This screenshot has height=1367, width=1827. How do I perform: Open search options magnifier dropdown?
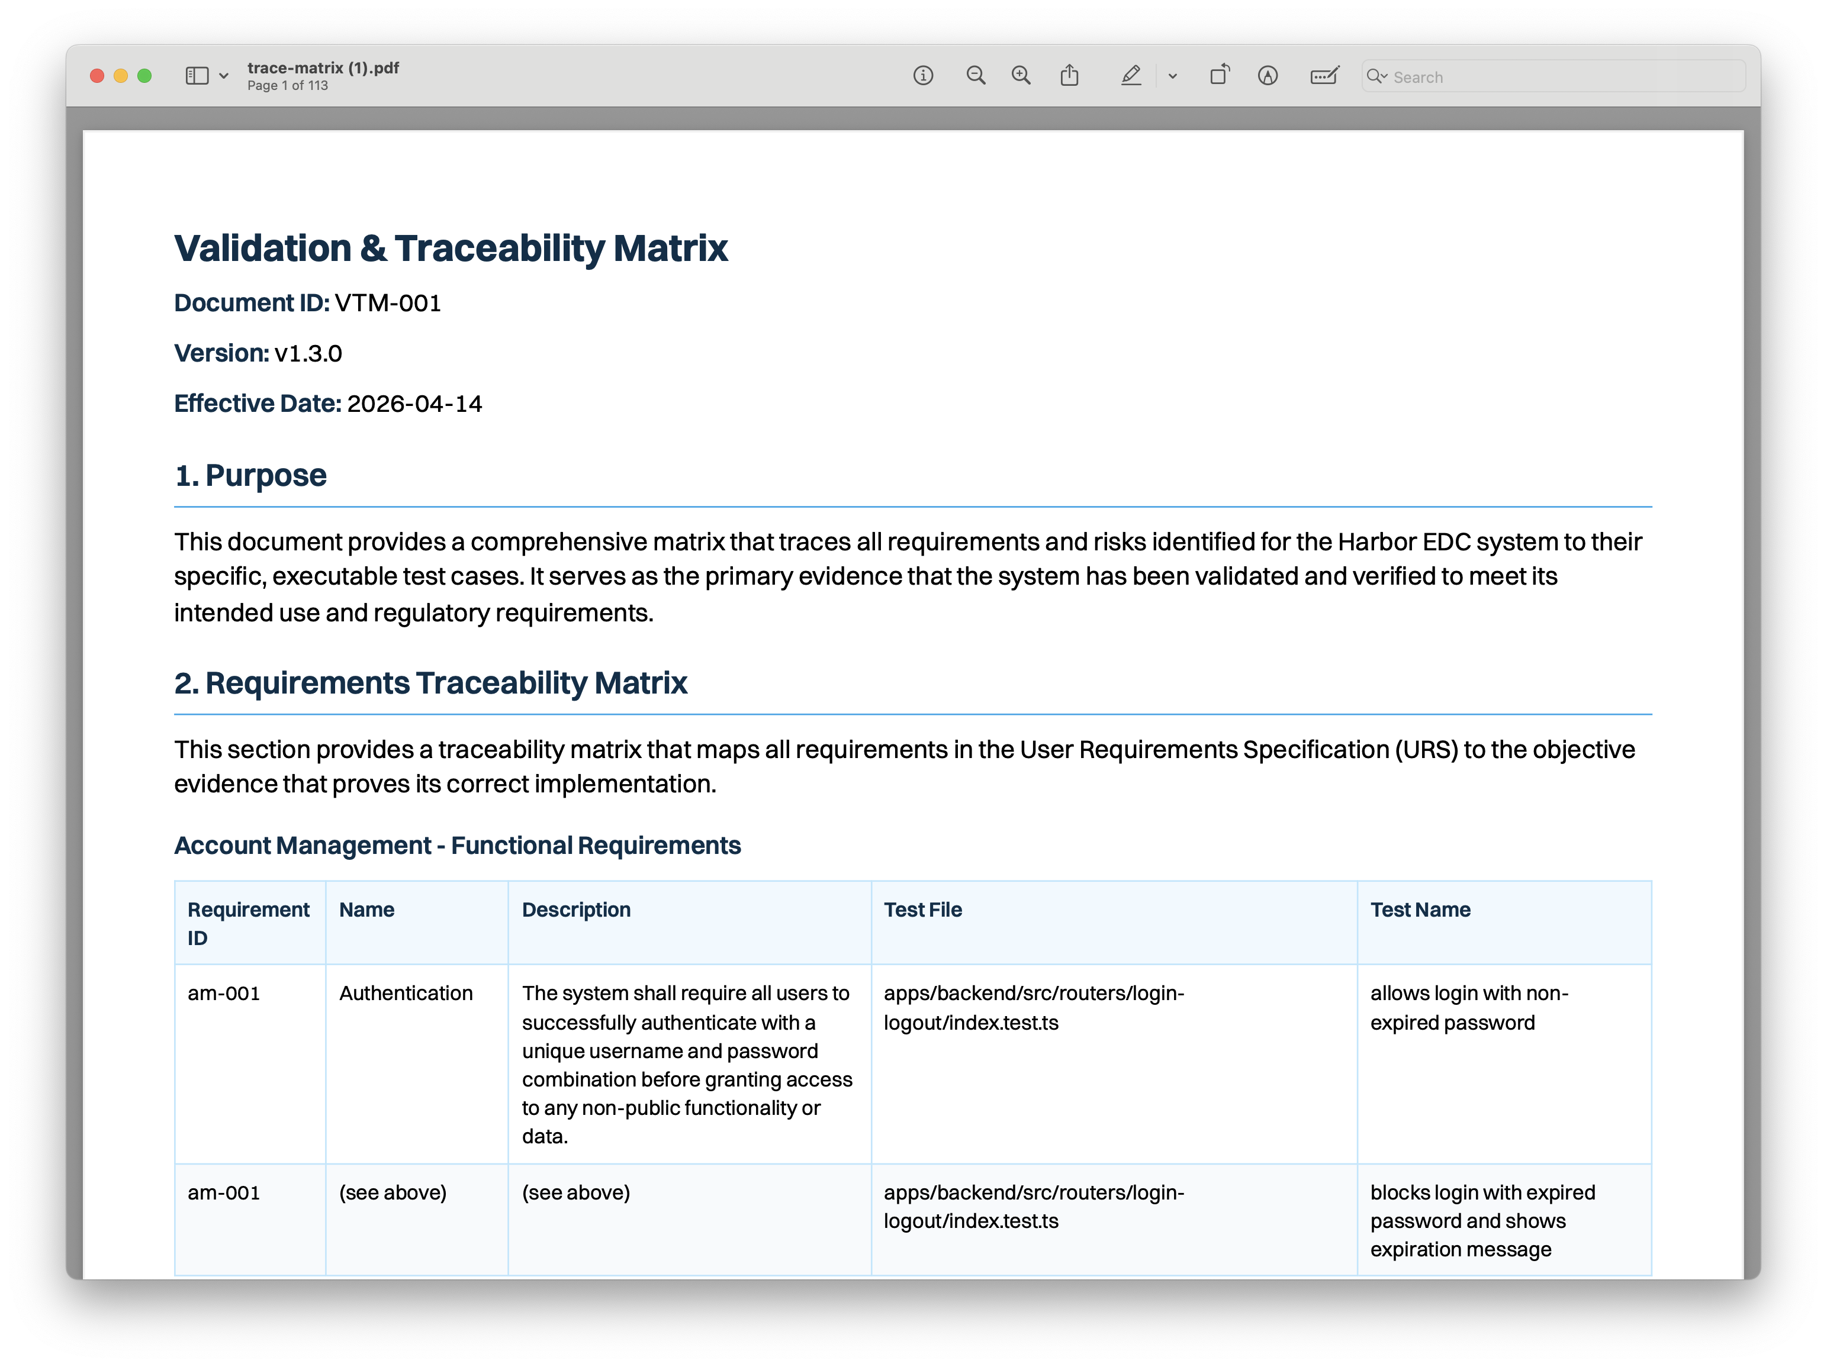click(x=1376, y=76)
